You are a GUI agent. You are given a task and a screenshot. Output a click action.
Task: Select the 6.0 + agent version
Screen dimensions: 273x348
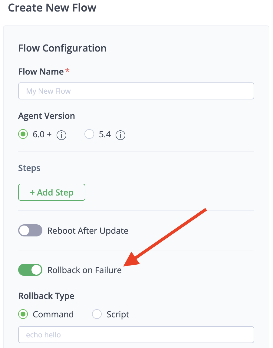click(23, 134)
